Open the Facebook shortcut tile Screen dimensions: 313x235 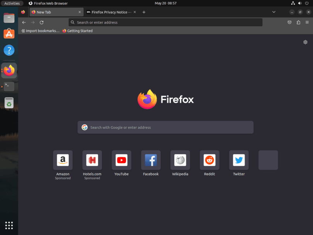pyautogui.click(x=151, y=160)
